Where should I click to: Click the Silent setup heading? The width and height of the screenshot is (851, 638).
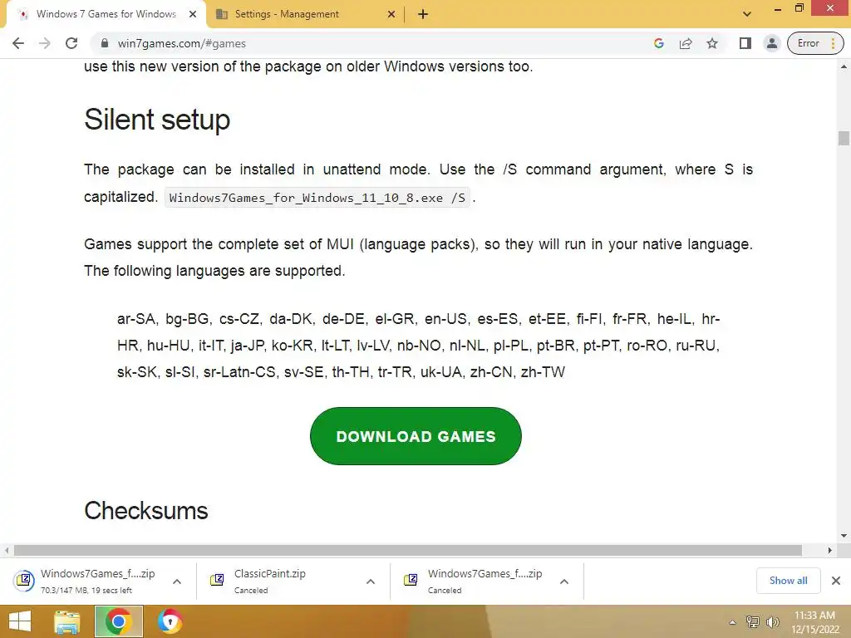point(157,120)
